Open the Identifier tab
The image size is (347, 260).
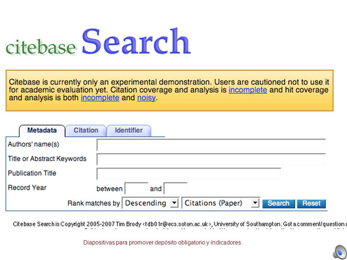pos(129,130)
